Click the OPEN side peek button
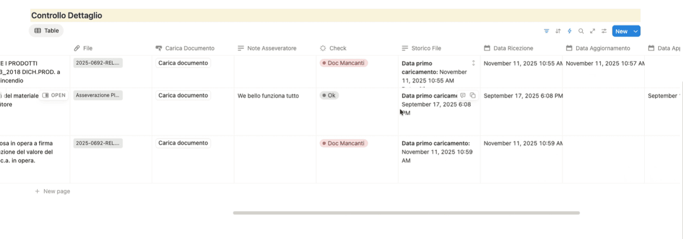The height and width of the screenshot is (239, 683). 54,95
